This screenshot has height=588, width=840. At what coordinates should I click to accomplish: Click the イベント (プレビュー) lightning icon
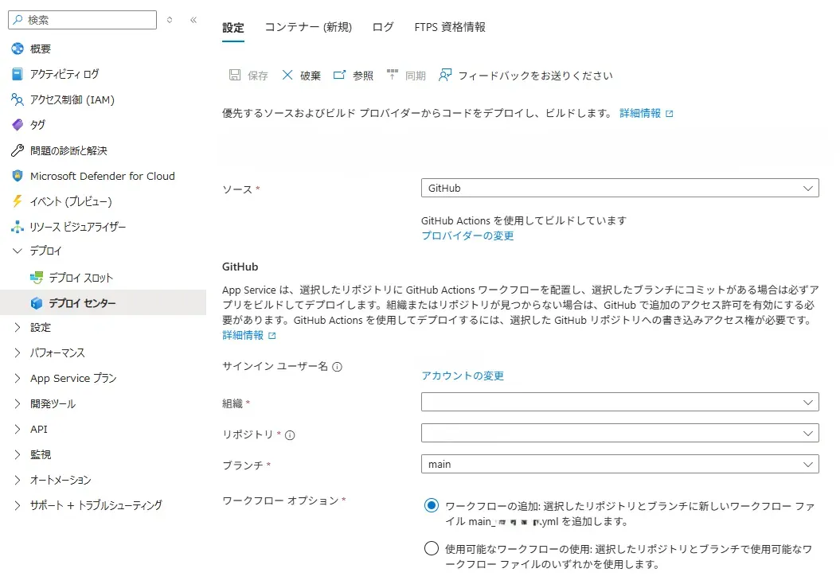click(x=18, y=201)
